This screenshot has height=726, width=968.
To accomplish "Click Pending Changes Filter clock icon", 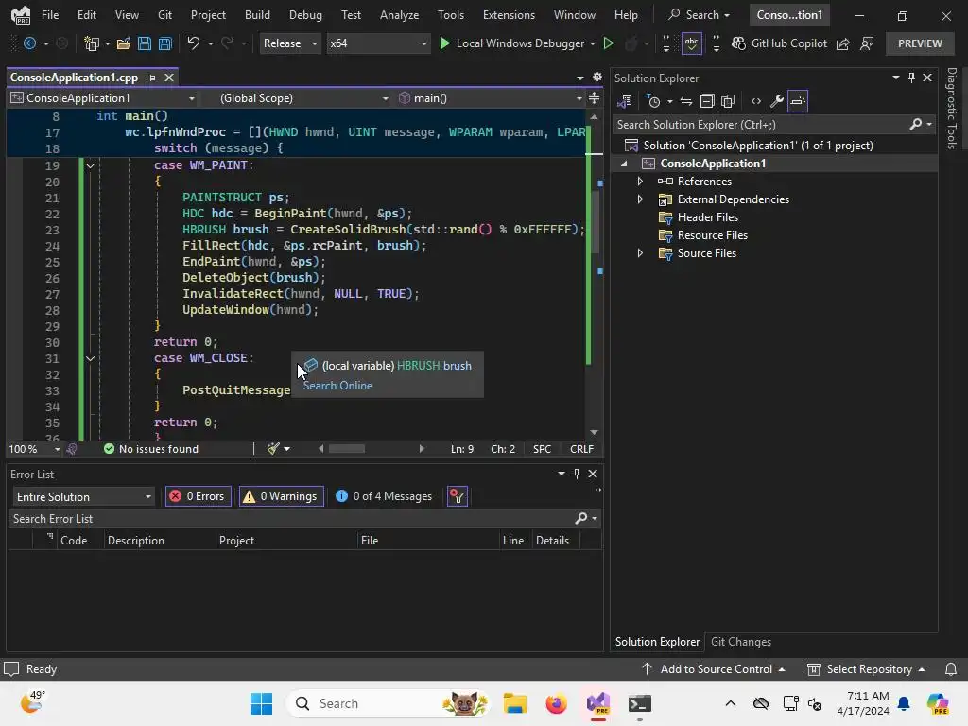I will [x=654, y=101].
